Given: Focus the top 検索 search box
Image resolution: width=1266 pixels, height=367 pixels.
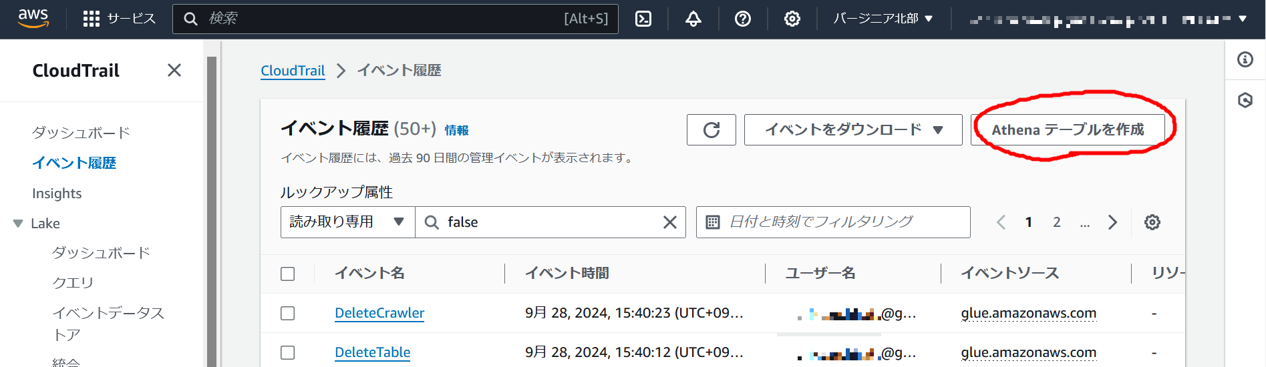Looking at the screenshot, I should pyautogui.click(x=395, y=19).
